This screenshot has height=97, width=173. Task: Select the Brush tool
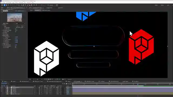[x=28, y=5]
